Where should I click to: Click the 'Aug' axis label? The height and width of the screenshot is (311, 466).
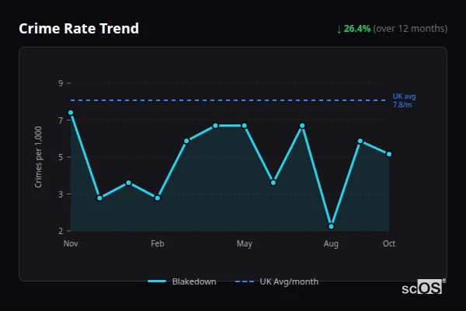point(331,244)
